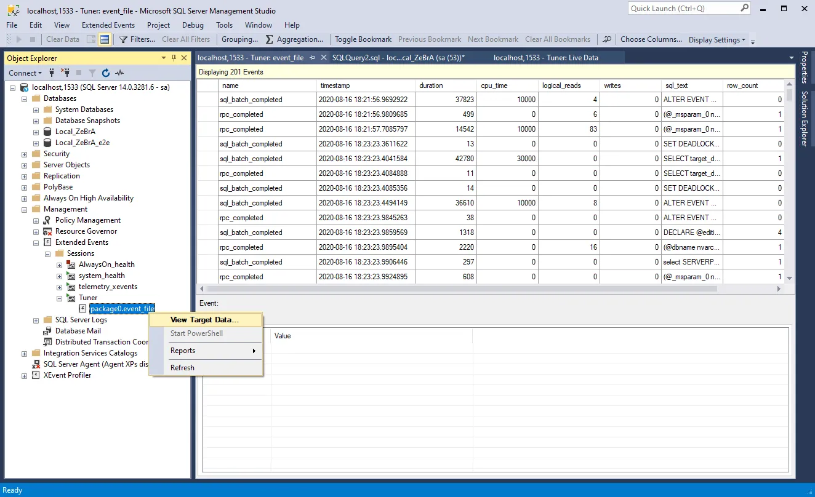Collapse the Databases folder

[x=25, y=98]
